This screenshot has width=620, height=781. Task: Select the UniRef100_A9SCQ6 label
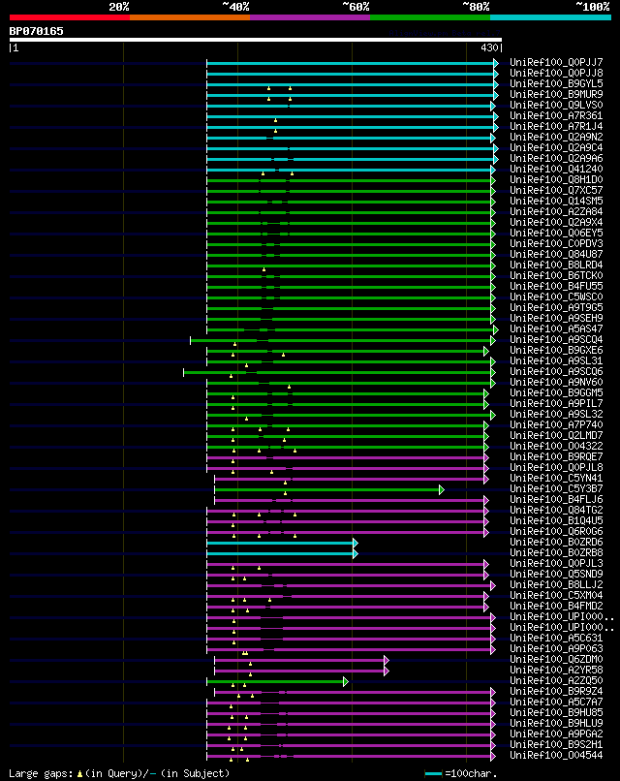click(556, 371)
